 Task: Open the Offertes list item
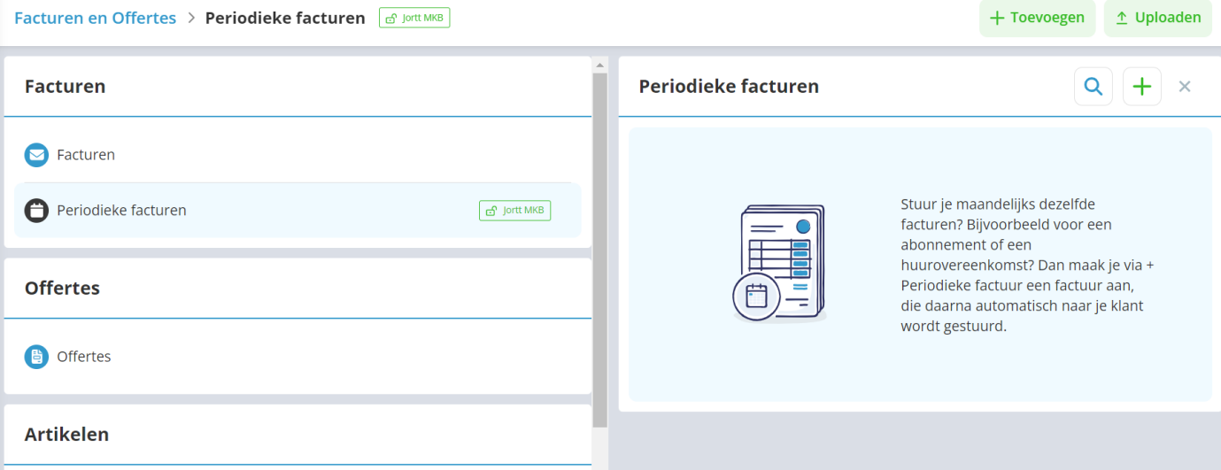[x=84, y=357]
